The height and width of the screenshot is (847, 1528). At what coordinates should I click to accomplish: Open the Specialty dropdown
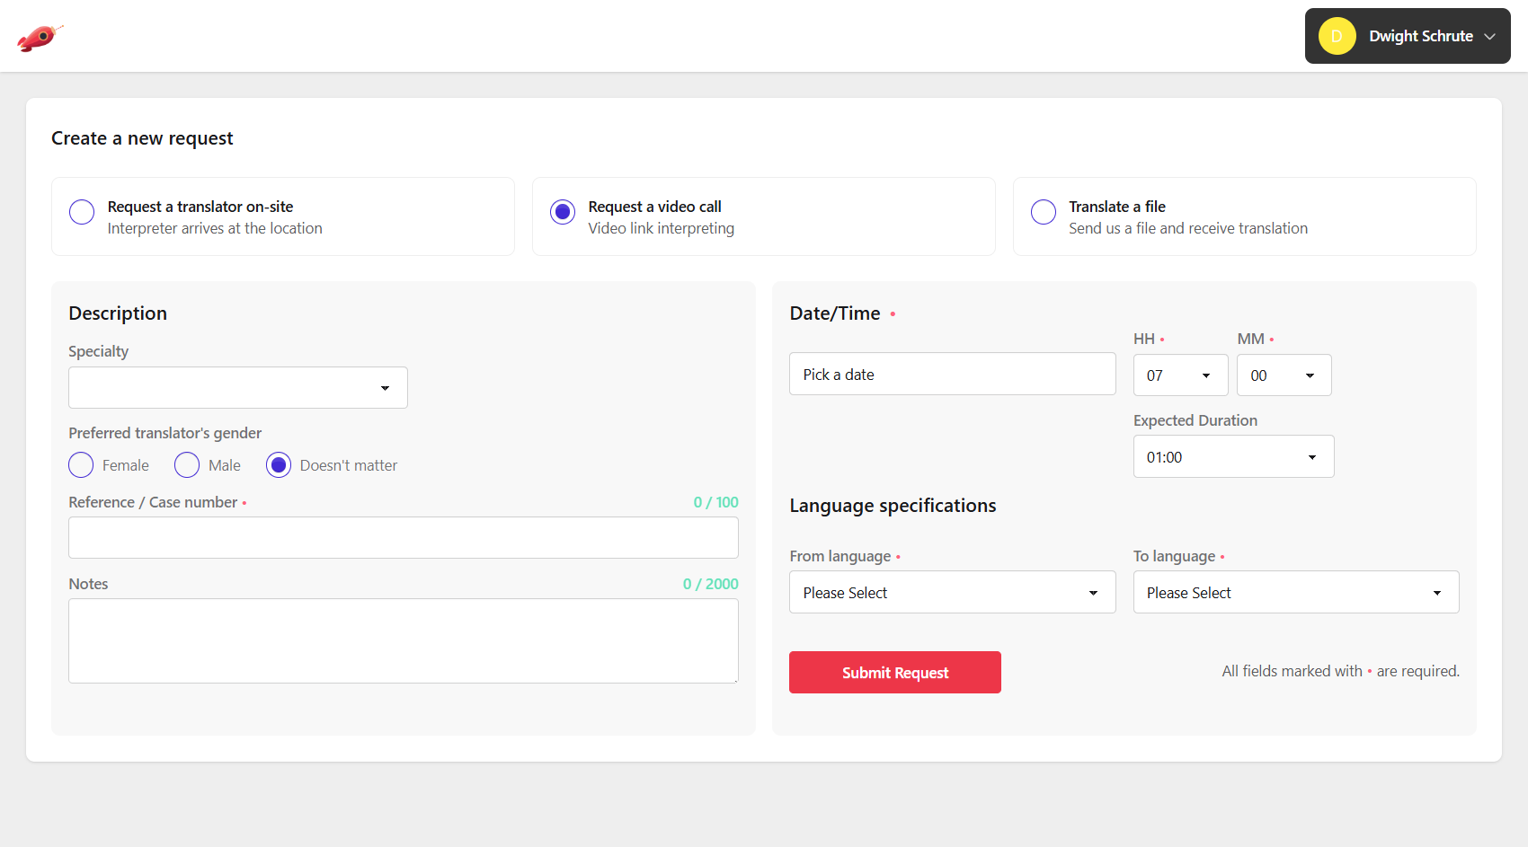click(x=238, y=387)
